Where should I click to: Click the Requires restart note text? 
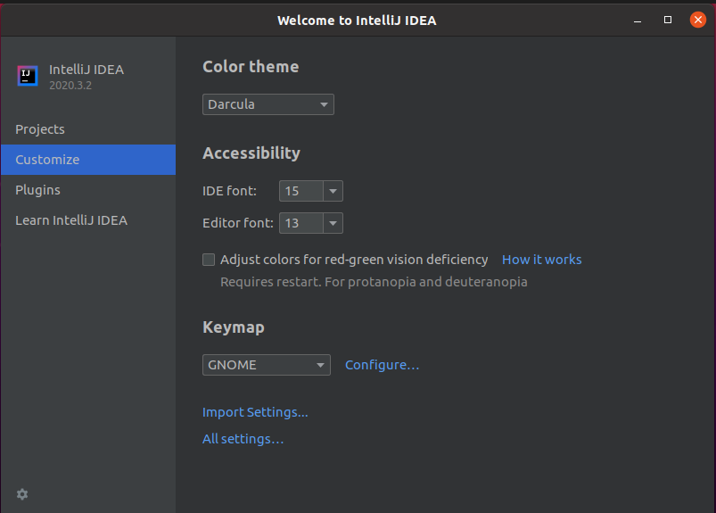[374, 282]
